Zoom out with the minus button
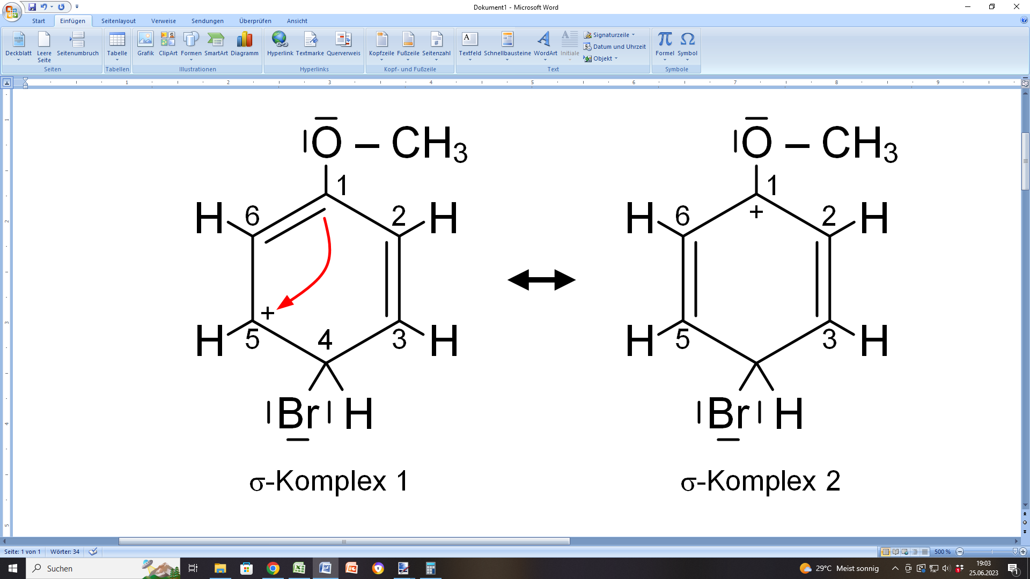Screen dimensions: 1030x579 tap(960, 552)
